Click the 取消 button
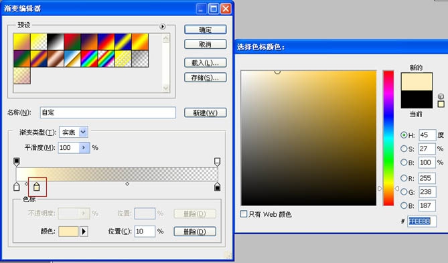448x263 pixels. click(x=206, y=45)
